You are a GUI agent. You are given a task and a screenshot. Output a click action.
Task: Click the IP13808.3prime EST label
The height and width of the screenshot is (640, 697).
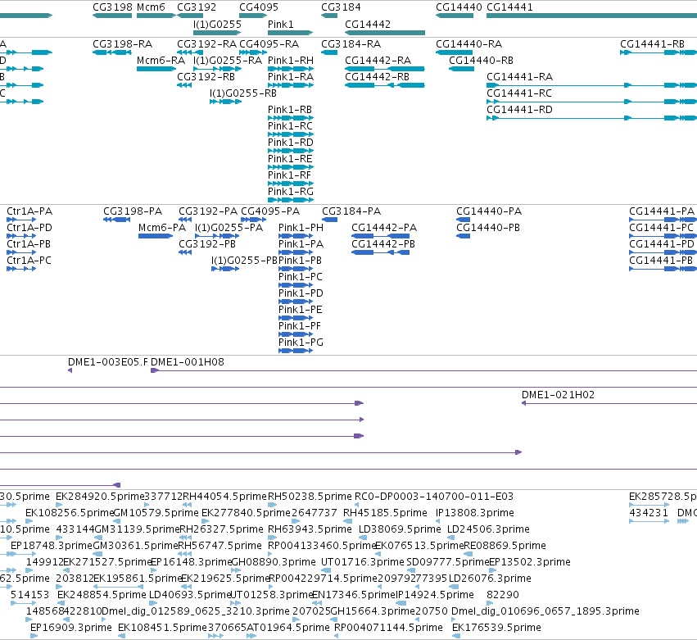coord(475,512)
